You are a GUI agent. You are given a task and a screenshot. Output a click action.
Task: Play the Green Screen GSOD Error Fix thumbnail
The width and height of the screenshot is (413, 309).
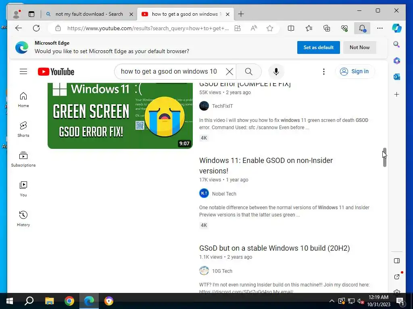[x=120, y=115]
